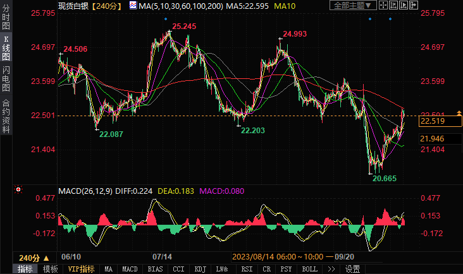The width and height of the screenshot is (463, 274).
Task: Switch indicator to KDJ
Action: point(201,269)
